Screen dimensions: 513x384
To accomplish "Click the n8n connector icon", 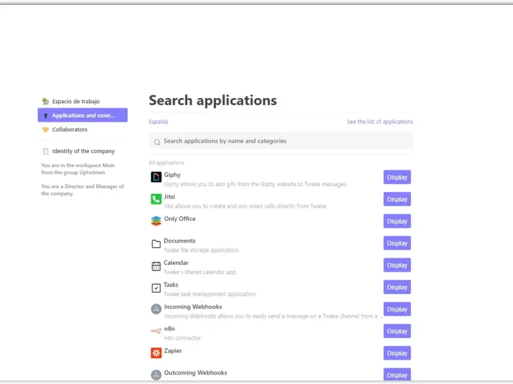I will pyautogui.click(x=156, y=331).
